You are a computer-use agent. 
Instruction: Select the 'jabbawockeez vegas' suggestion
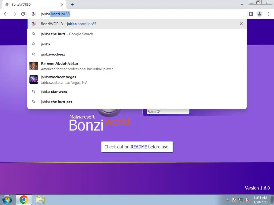(137, 80)
